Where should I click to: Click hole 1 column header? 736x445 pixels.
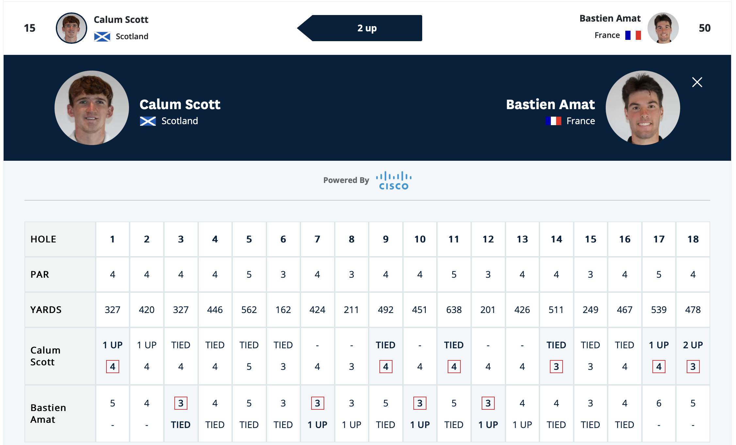pos(112,239)
